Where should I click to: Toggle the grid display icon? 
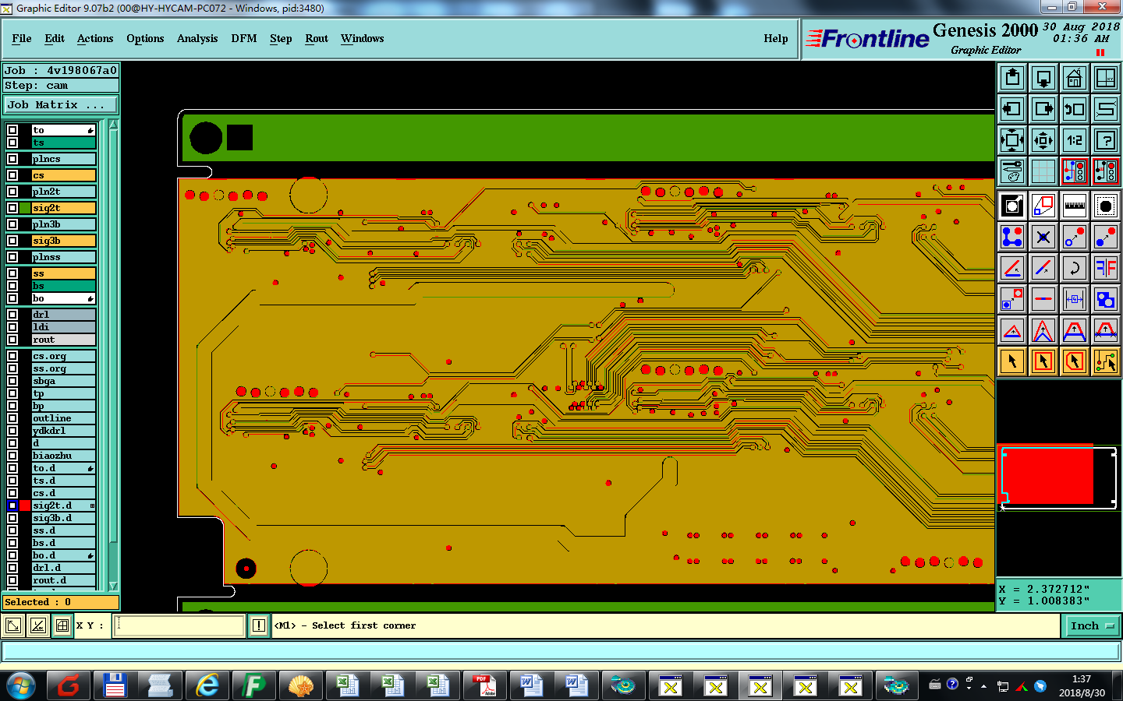click(x=1043, y=171)
